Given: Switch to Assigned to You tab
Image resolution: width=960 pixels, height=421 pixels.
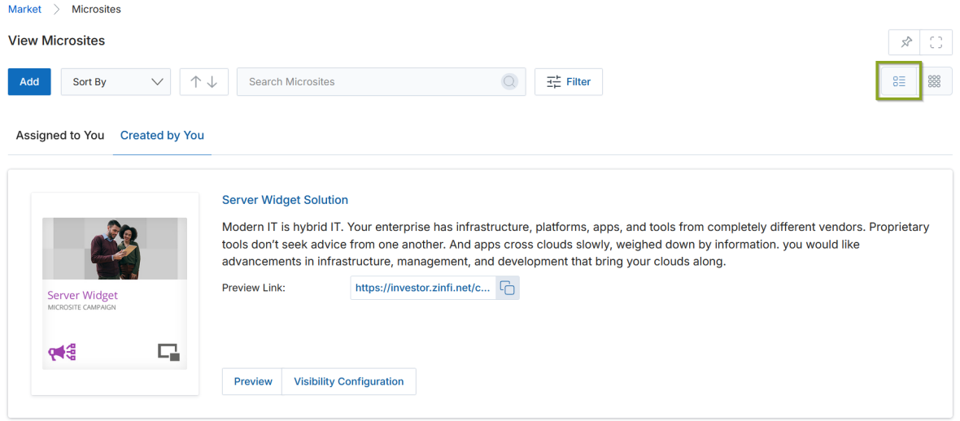Looking at the screenshot, I should coord(60,135).
